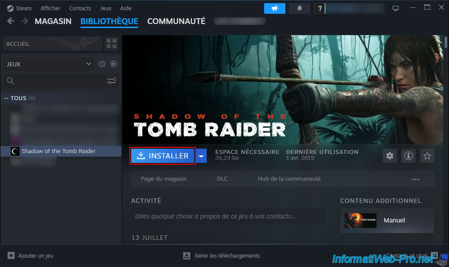The width and height of the screenshot is (449, 267).
Task: Click the INSTALLER button
Action: click(163, 156)
